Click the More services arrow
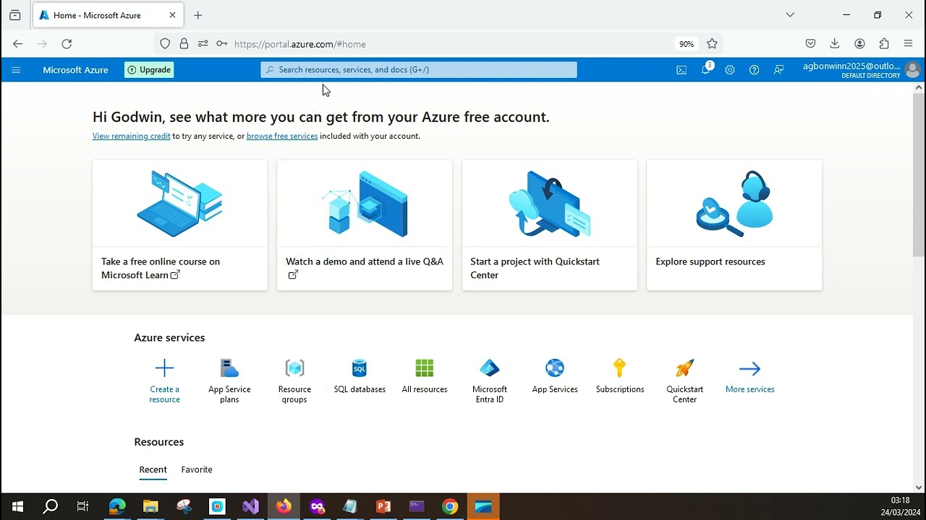This screenshot has width=926, height=520. 750,368
